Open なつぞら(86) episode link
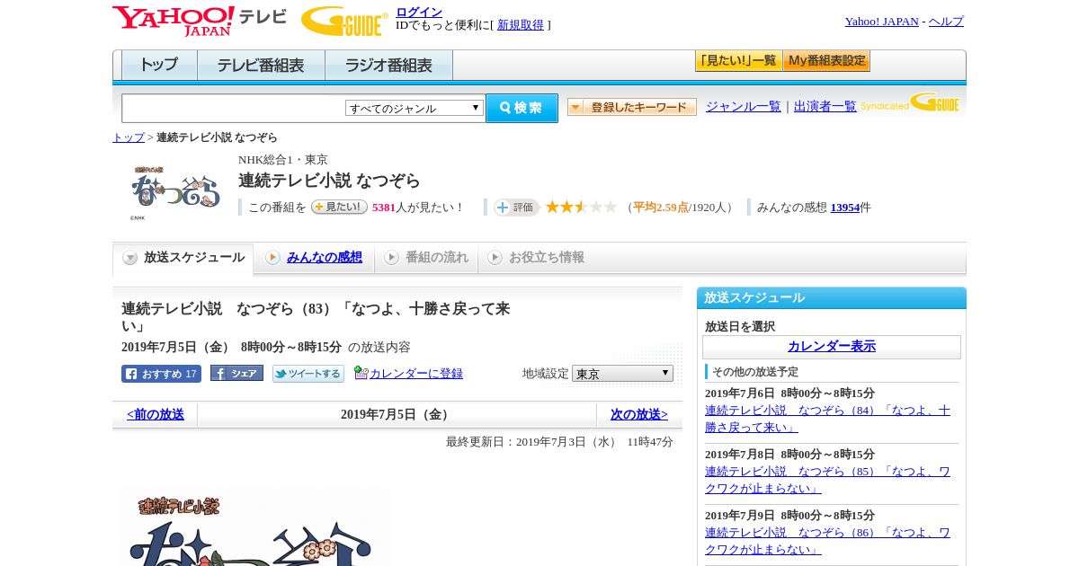 [x=827, y=541]
